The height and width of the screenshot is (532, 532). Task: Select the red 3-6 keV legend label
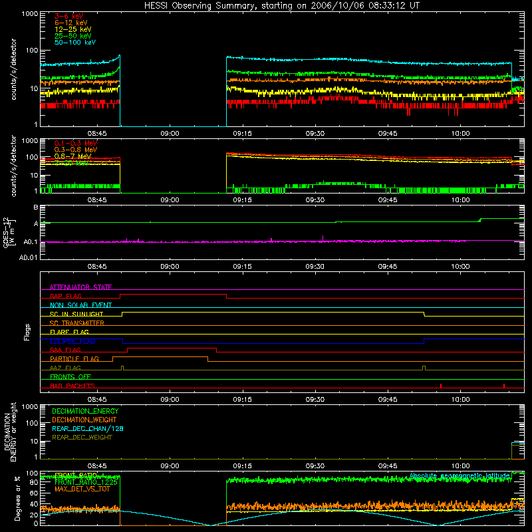(x=68, y=16)
